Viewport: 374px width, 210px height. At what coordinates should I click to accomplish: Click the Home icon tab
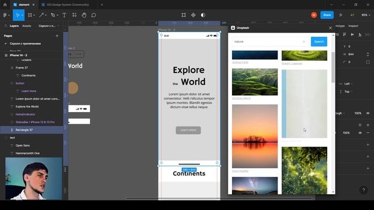(x=5, y=5)
